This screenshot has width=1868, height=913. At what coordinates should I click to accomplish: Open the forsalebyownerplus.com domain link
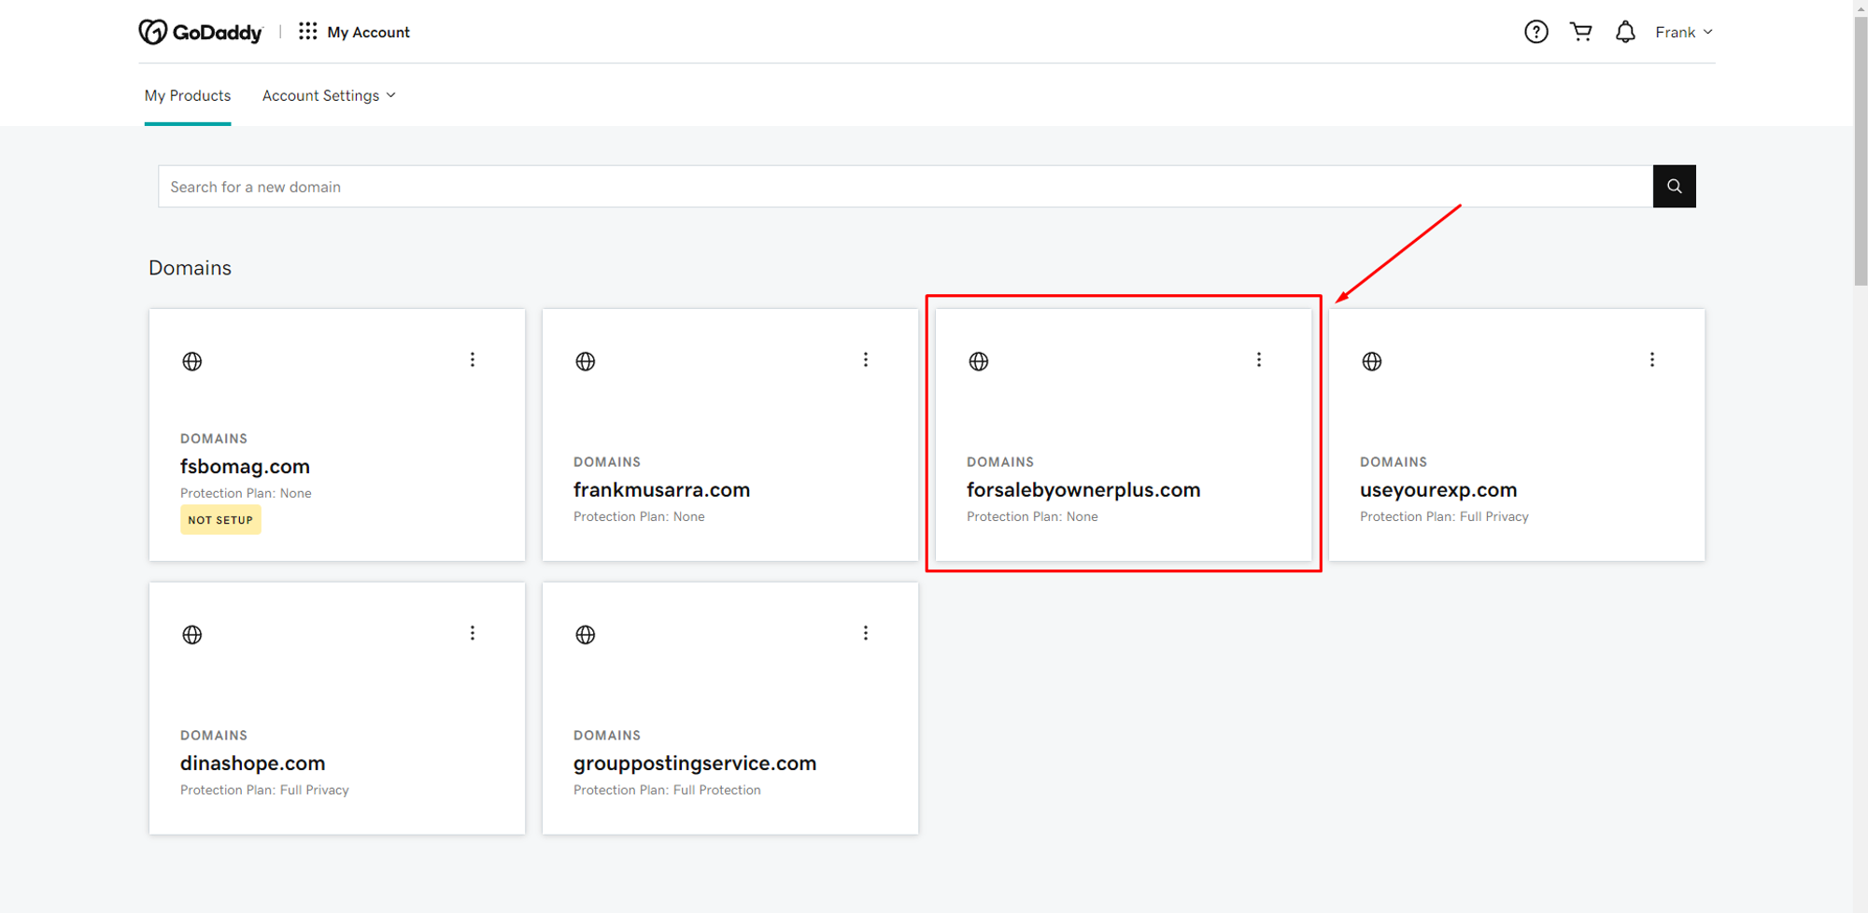tap(1083, 490)
